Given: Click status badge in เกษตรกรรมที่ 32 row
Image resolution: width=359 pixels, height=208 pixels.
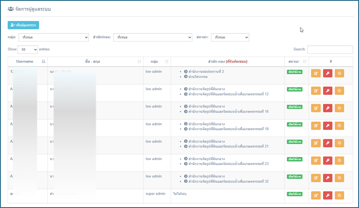Looking at the screenshot, I should click(x=295, y=177).
